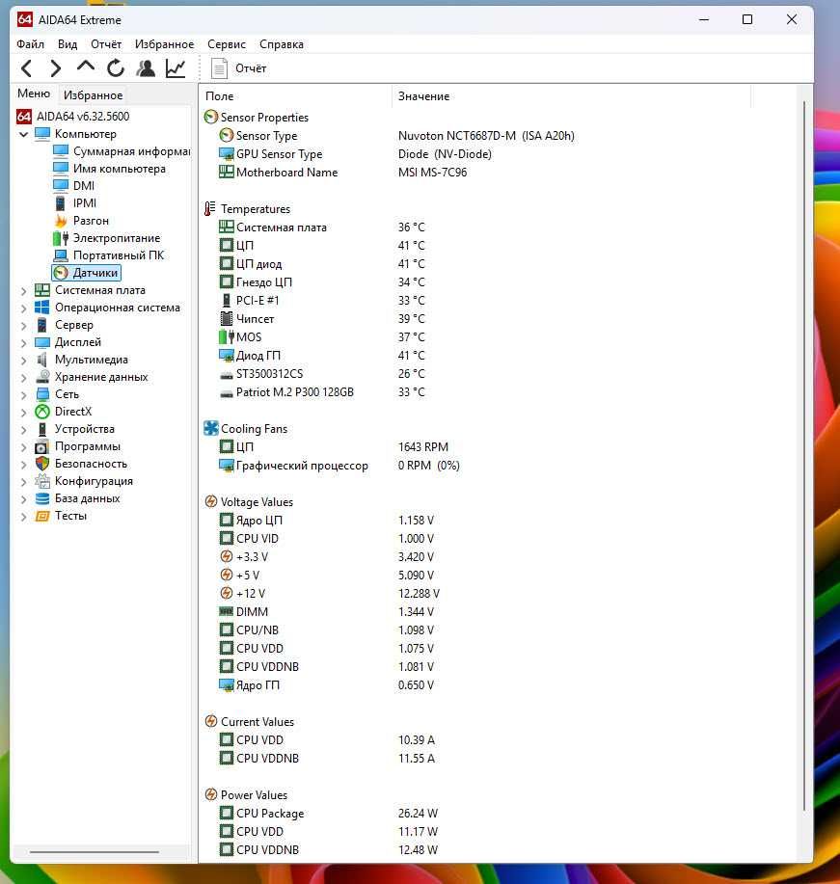Click the Безопасность shield icon
This screenshot has height=884, width=840.
pos(42,464)
